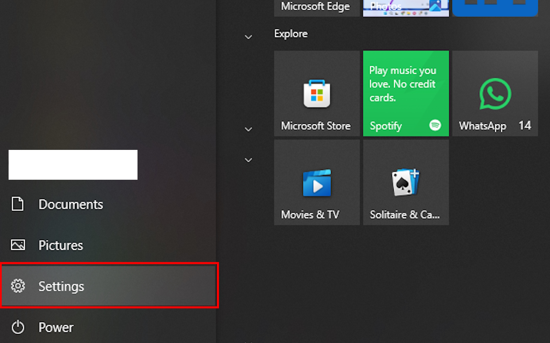Open the Movies & TV tile
The width and height of the screenshot is (550, 343).
tap(317, 182)
